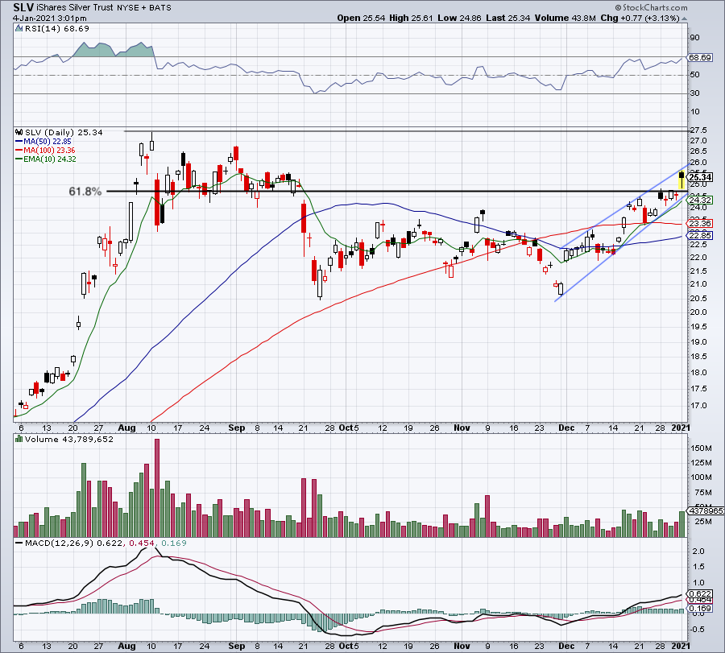The width and height of the screenshot is (725, 653).
Task: Click the Volume 43,789,652 legend text
Action: coord(69,439)
